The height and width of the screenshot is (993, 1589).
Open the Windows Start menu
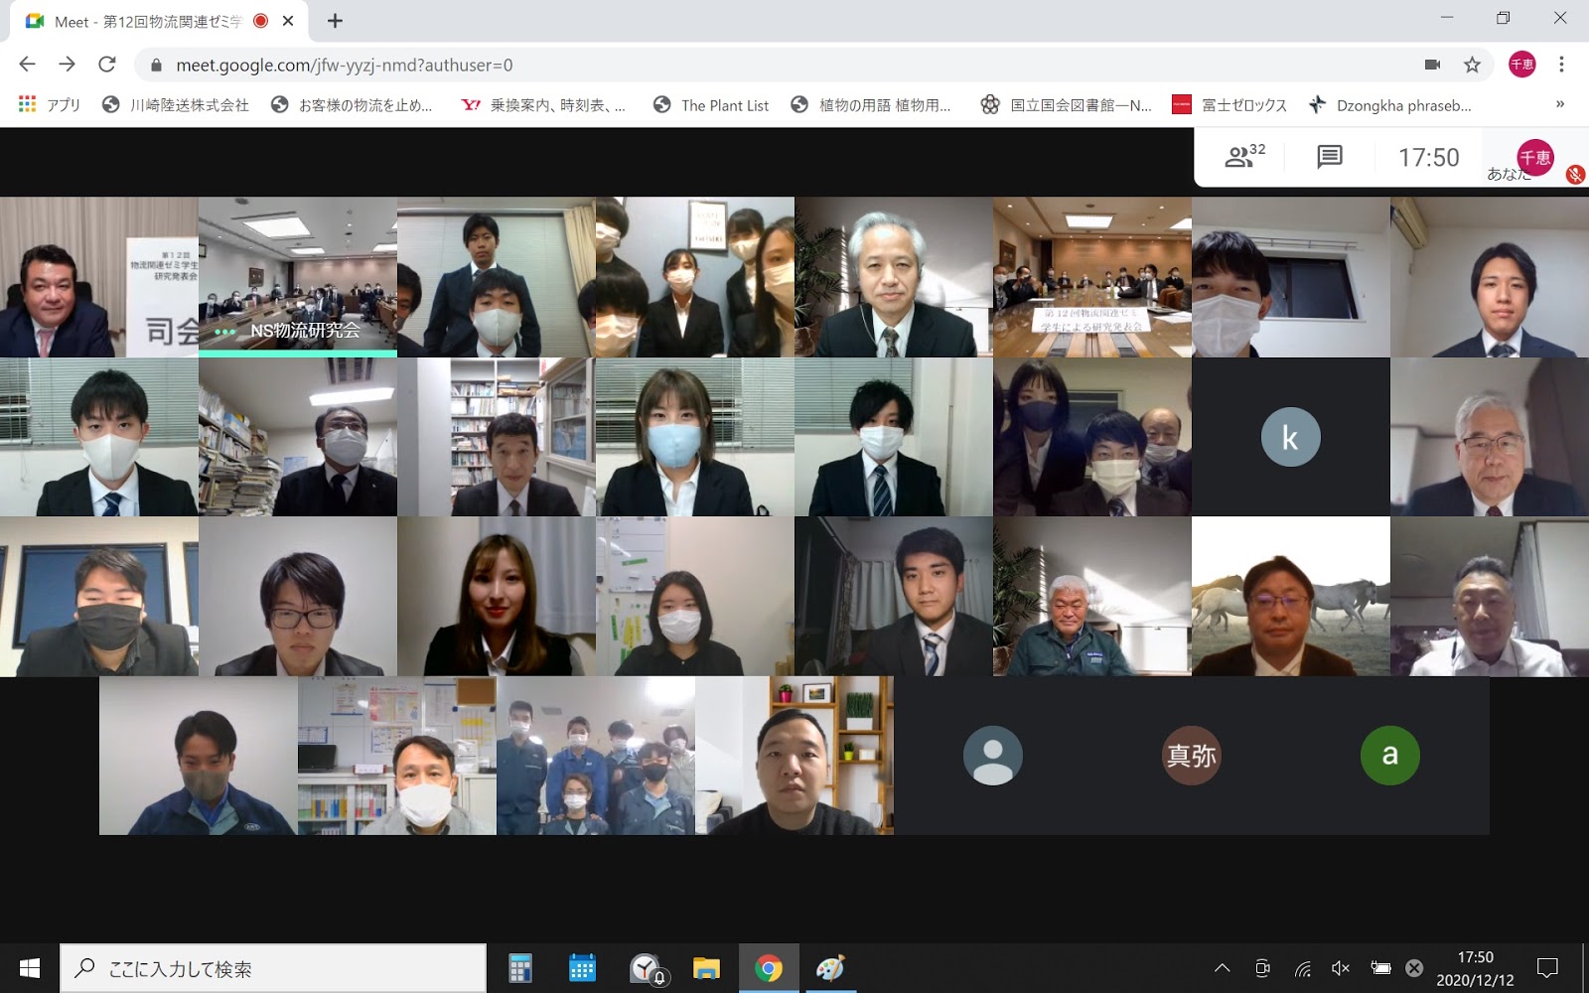(x=30, y=968)
